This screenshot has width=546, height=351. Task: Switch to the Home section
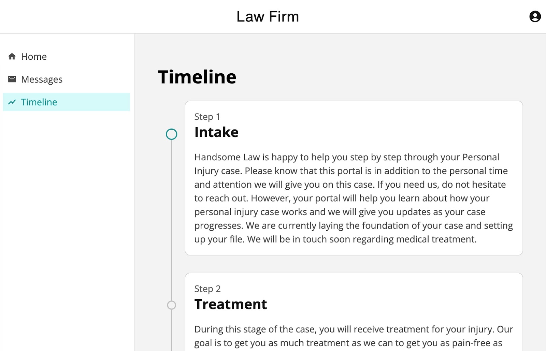[34, 56]
